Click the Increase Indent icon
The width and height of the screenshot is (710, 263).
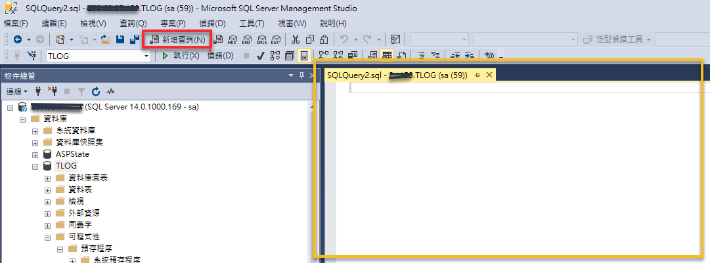click(x=470, y=55)
